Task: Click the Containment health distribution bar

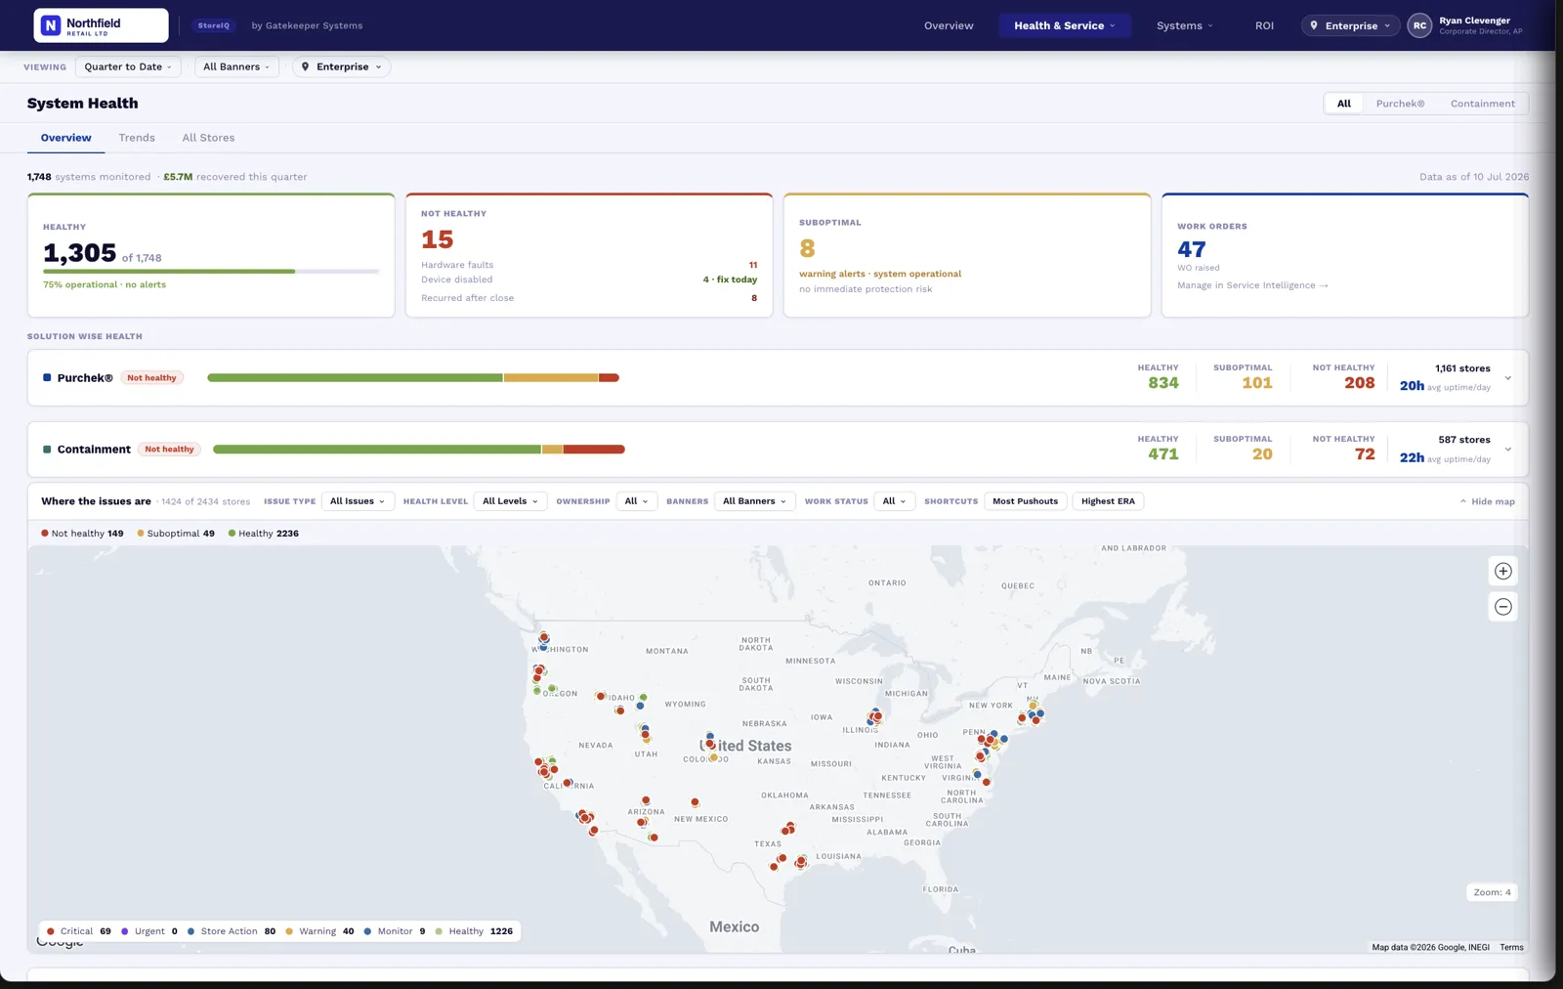Action: tap(418, 450)
